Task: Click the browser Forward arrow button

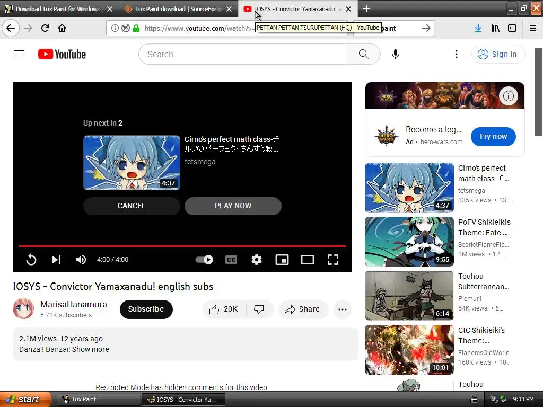Action: pyautogui.click(x=28, y=28)
